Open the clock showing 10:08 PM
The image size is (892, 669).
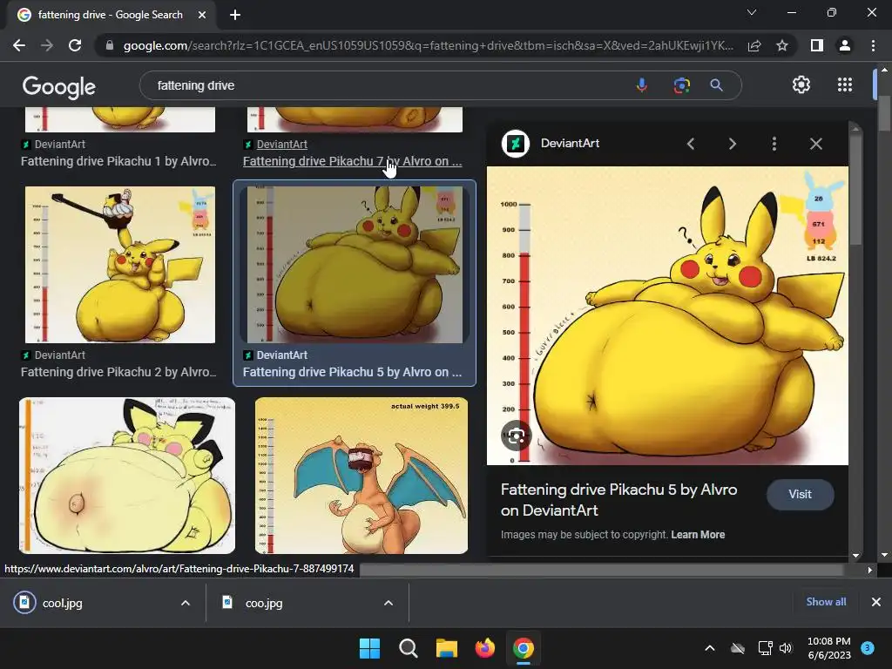829,648
